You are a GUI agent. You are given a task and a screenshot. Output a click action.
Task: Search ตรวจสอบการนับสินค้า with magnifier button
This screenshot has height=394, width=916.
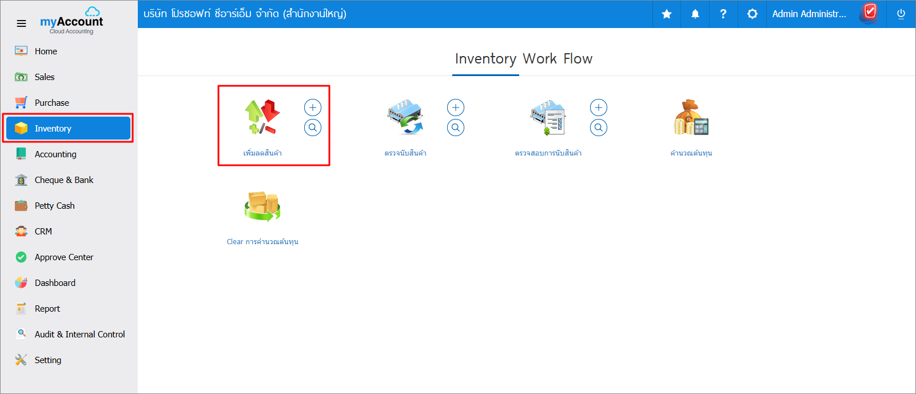[599, 128]
